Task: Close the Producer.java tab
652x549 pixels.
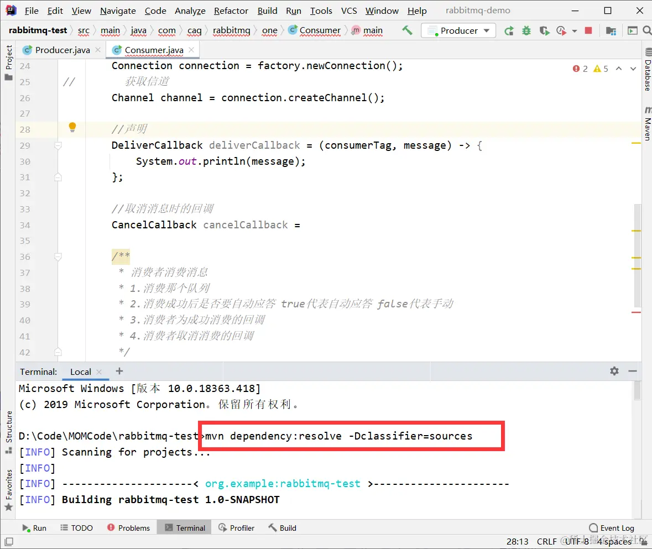Action: [x=98, y=50]
